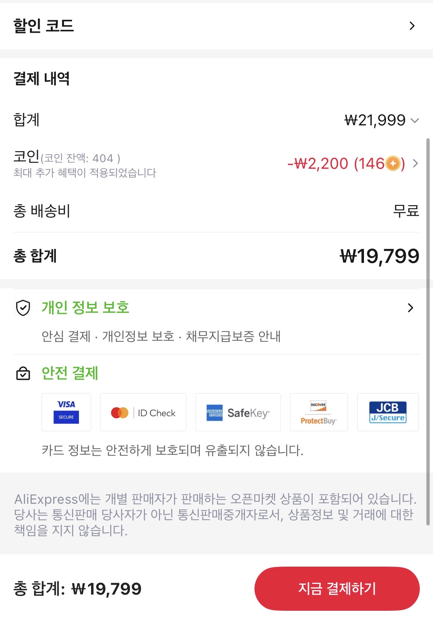Click the Discover ProtectBuy logo
This screenshot has height=624, width=433.
click(x=318, y=413)
